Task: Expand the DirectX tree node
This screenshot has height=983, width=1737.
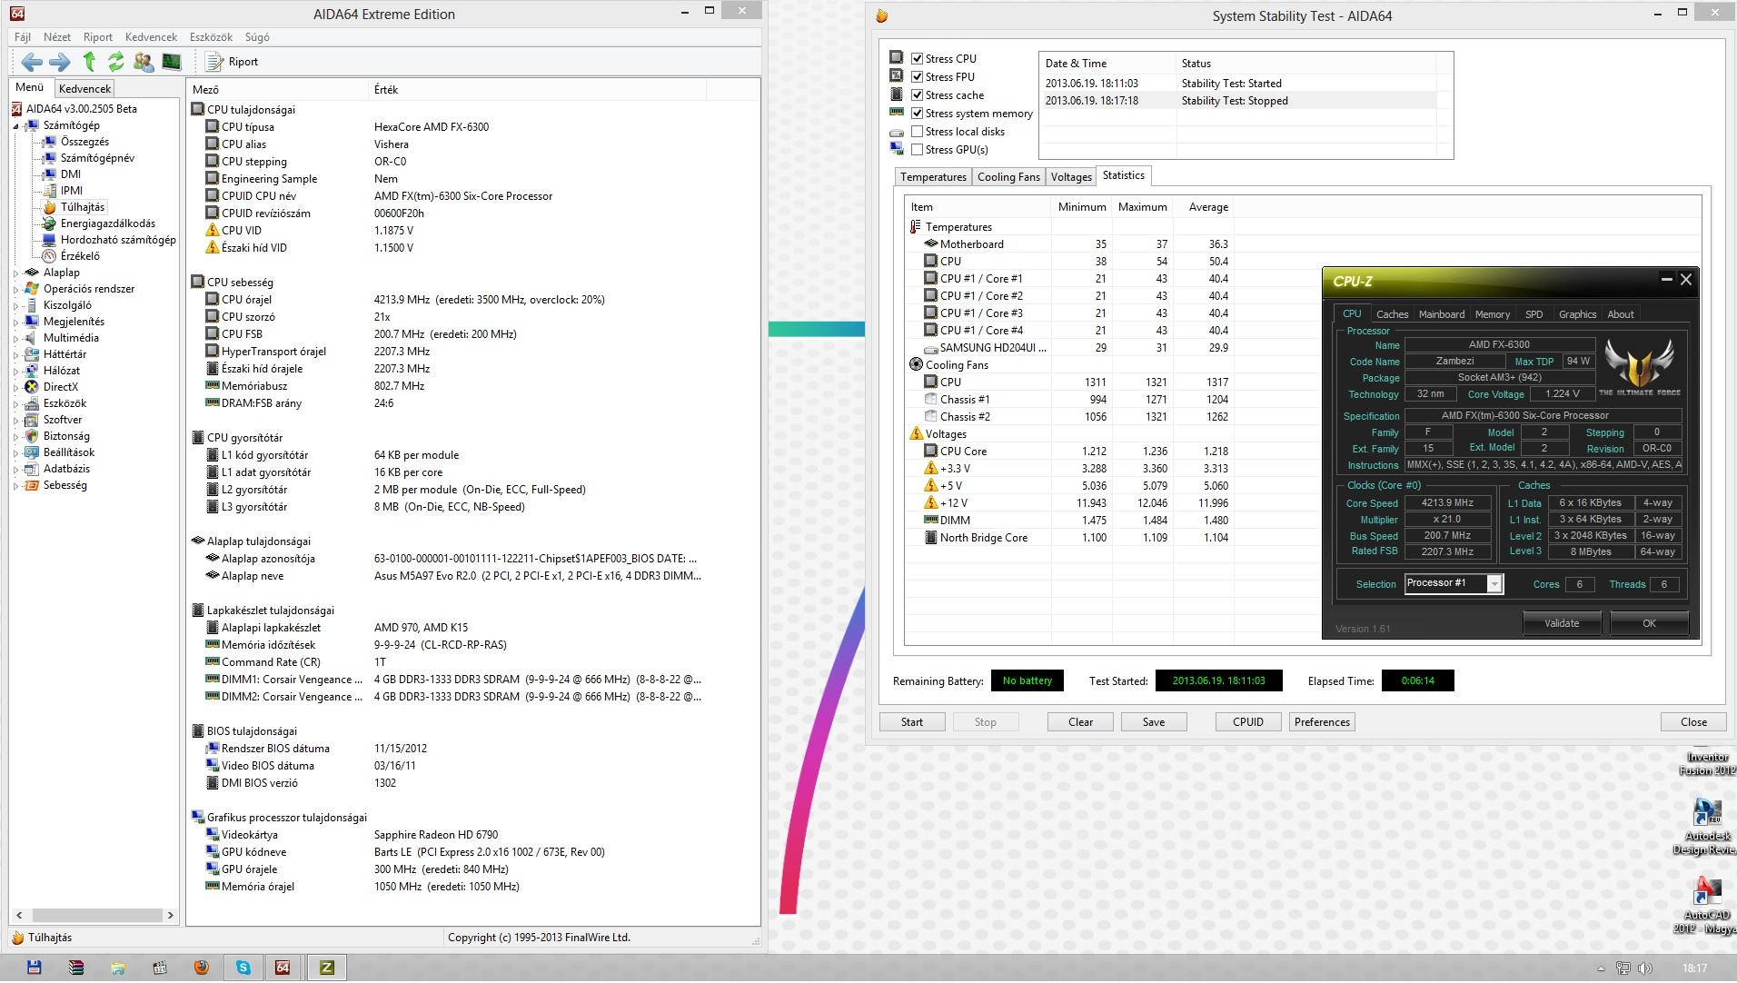Action: tap(16, 387)
